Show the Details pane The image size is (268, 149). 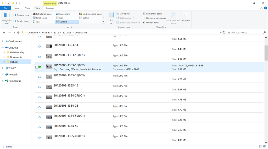tap(21, 21)
